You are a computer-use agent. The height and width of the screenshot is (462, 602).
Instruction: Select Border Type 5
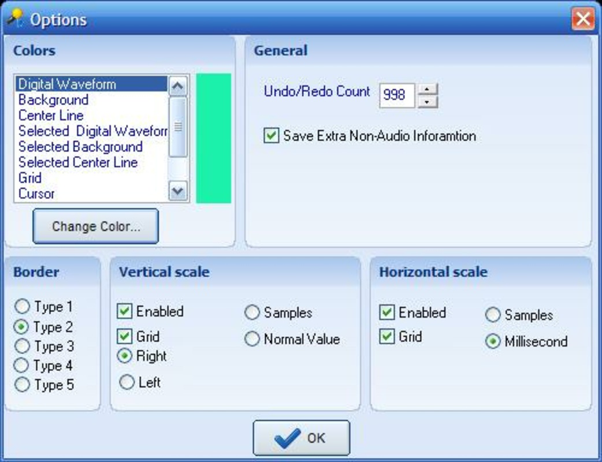tap(21, 384)
